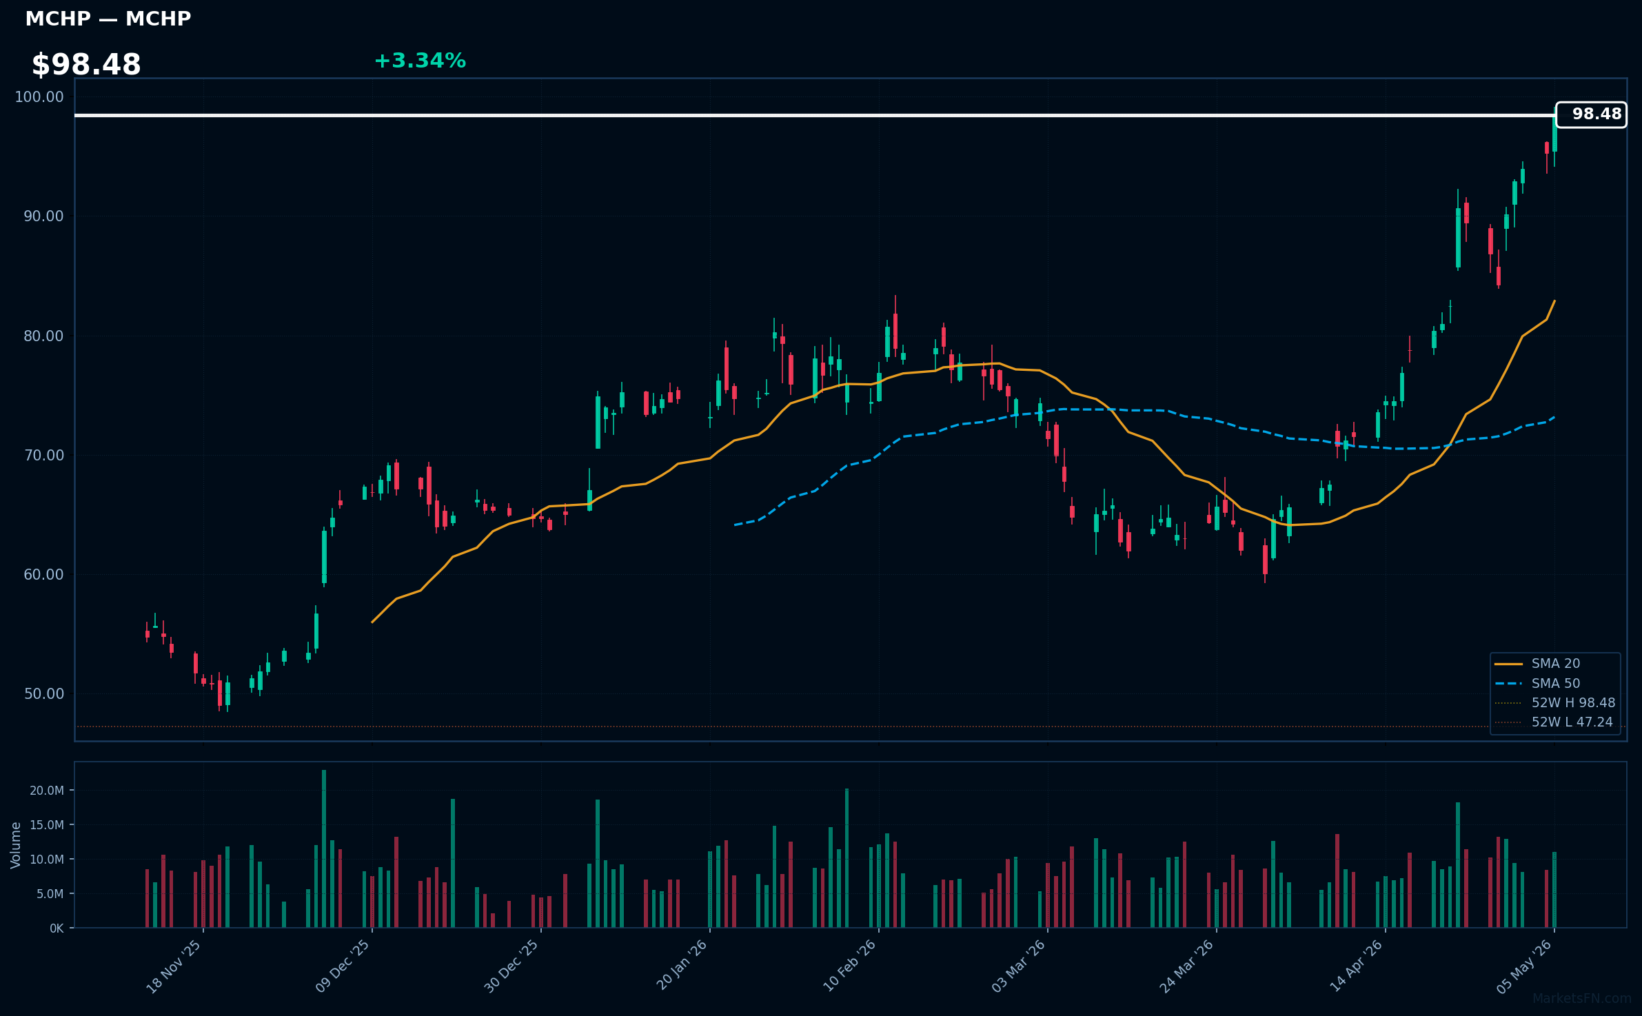Screen dimensions: 1642x1016
Task: Click the 70.00 price axis label
Action: (x=43, y=455)
